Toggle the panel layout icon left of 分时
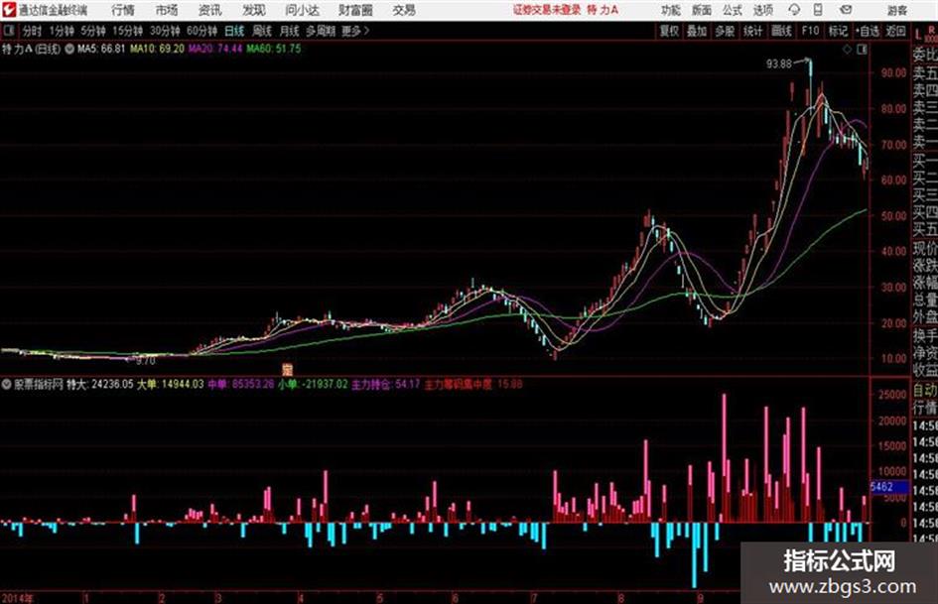Viewport: 938px width, 604px height. 9,31
